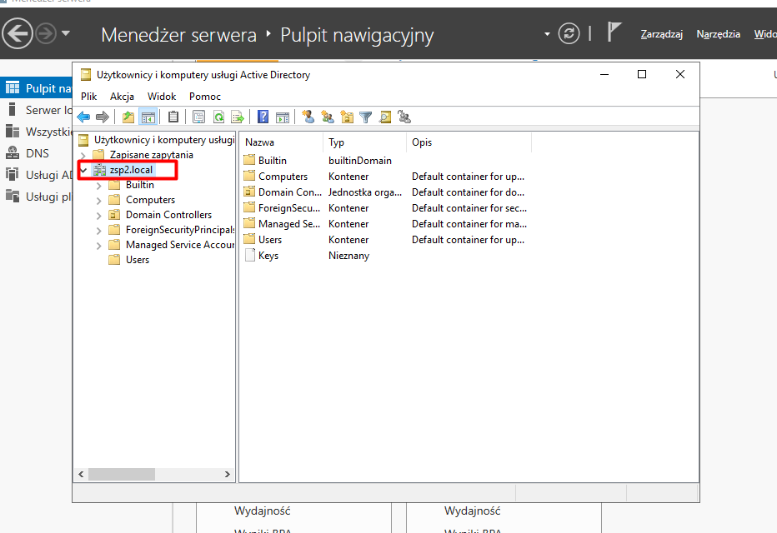
Task: Click the Export list toolbar icon
Action: [238, 117]
